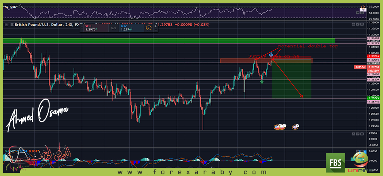Click the UK flag economic event marker
383x176 pixels.
pyautogui.click(x=296, y=126)
